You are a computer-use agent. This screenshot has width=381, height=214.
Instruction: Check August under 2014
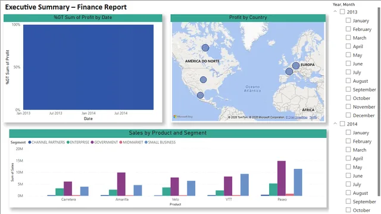pos(348,193)
